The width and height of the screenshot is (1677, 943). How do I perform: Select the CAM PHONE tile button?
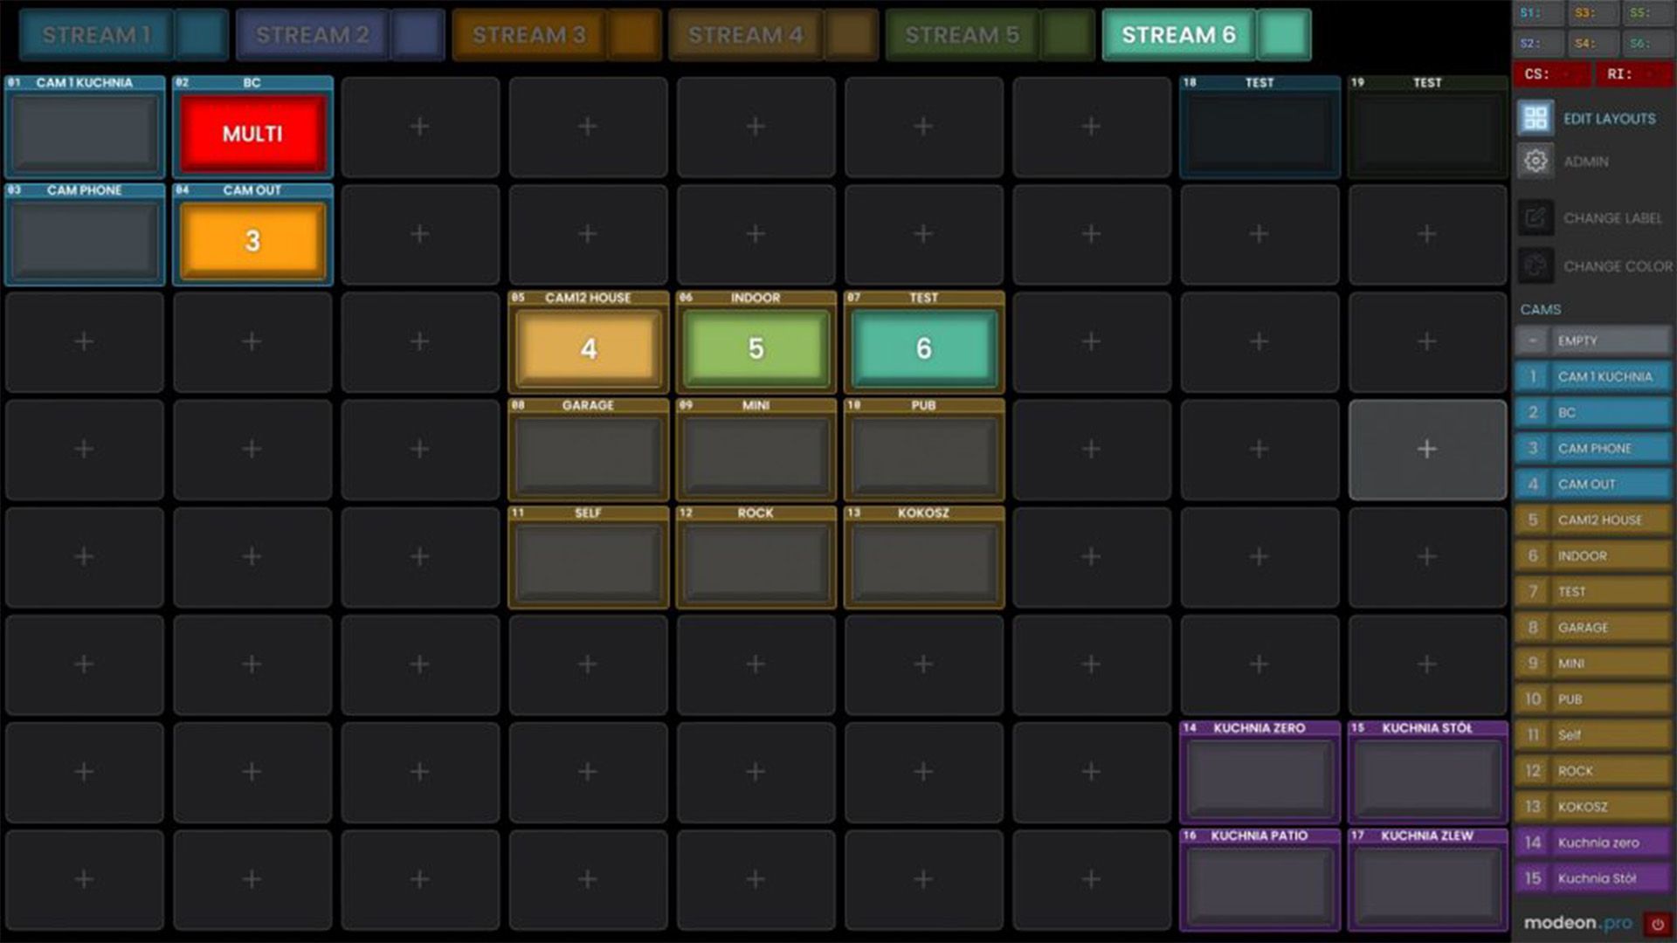85,241
